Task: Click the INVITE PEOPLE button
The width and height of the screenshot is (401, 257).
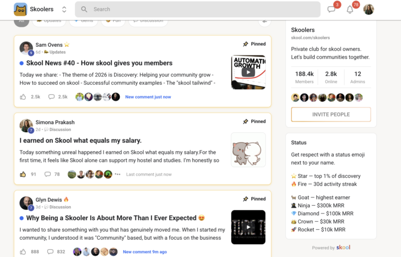Action: point(331,114)
